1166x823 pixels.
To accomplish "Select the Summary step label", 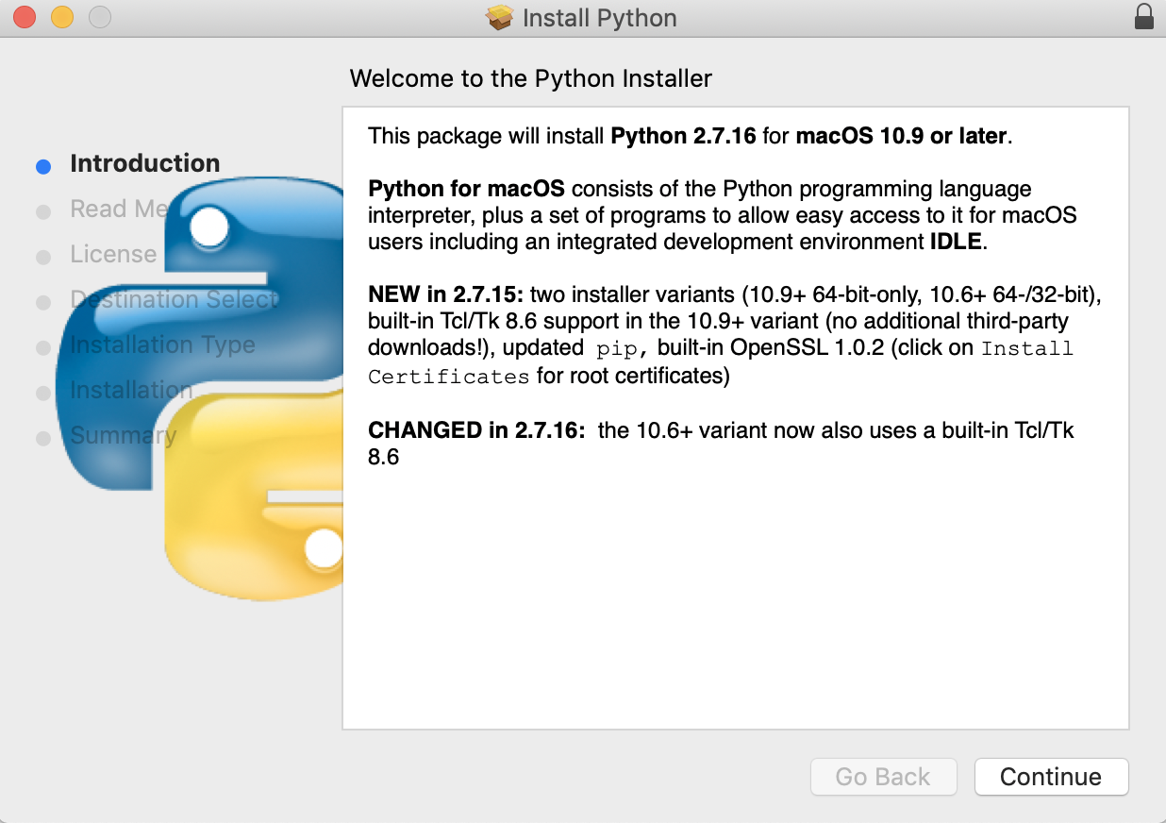I will coord(123,435).
